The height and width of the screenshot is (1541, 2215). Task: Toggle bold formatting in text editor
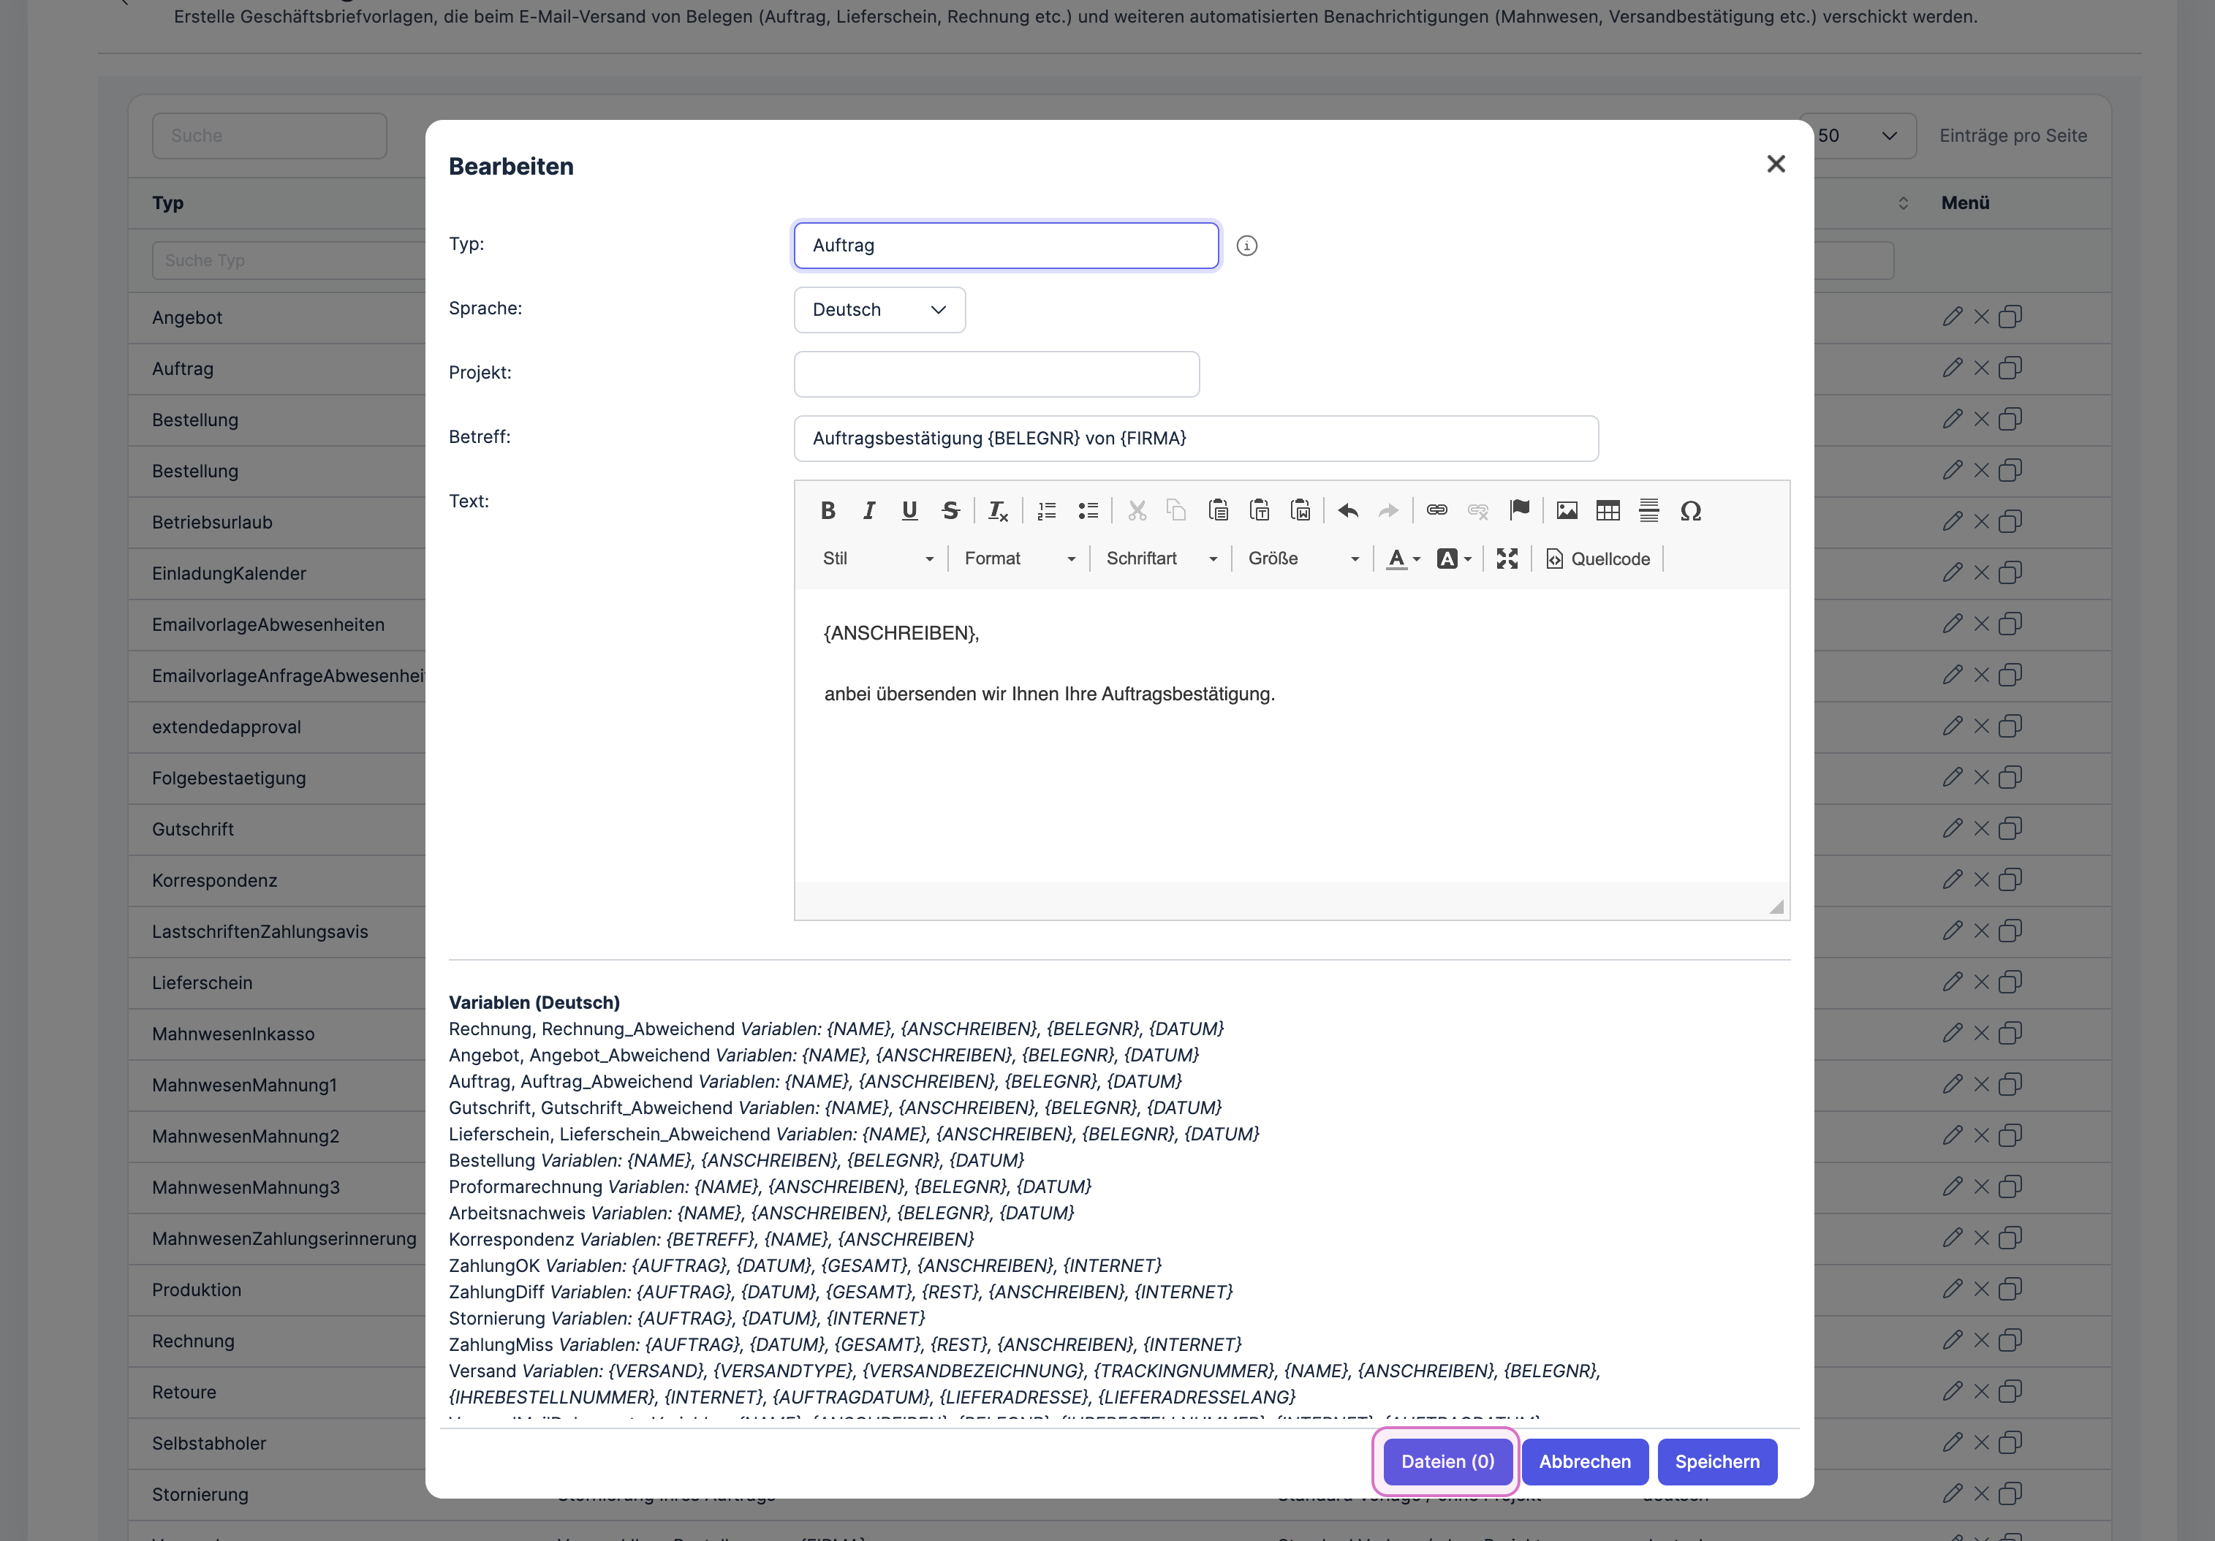point(827,510)
